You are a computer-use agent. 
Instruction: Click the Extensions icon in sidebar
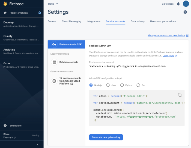click(5, 125)
